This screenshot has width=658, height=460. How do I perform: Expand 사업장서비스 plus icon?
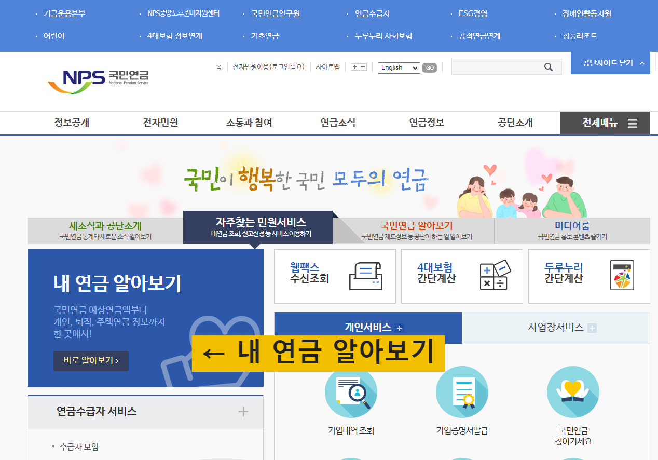pos(592,328)
